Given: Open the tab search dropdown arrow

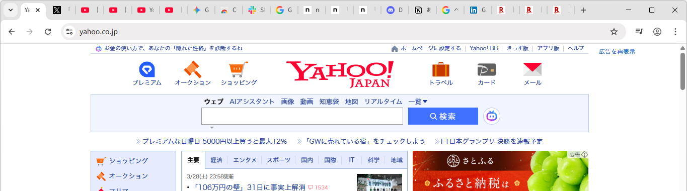Looking at the screenshot, I should click(x=10, y=10).
